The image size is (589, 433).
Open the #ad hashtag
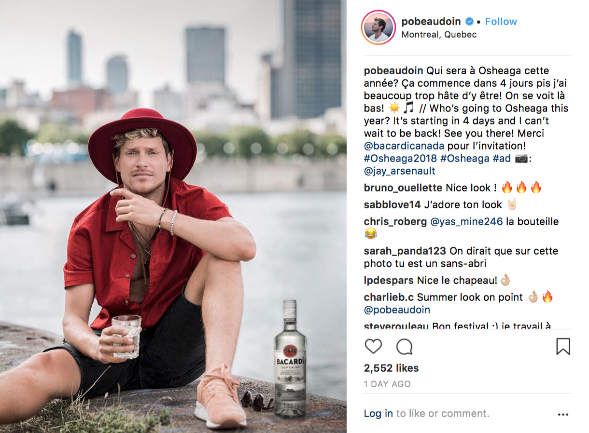(x=502, y=159)
